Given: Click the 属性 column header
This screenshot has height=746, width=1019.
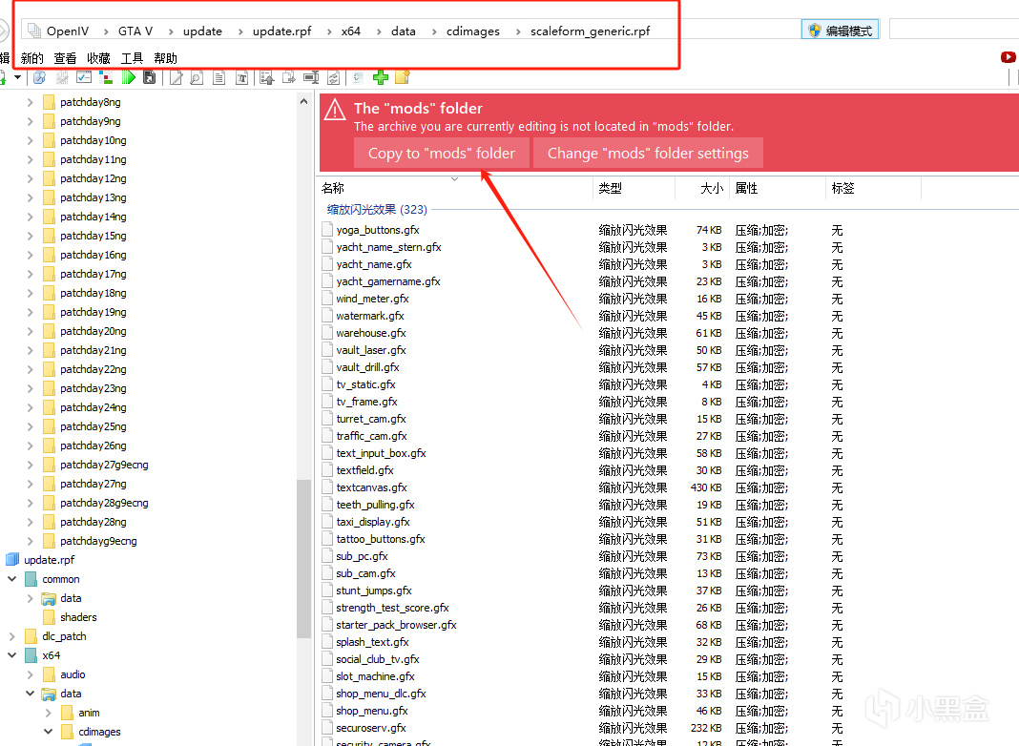Looking at the screenshot, I should tap(778, 189).
